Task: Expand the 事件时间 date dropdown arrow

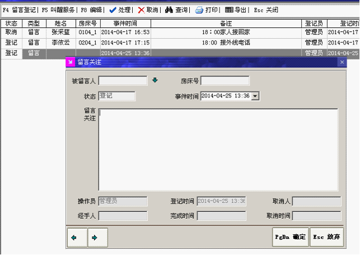Action: tap(255, 96)
